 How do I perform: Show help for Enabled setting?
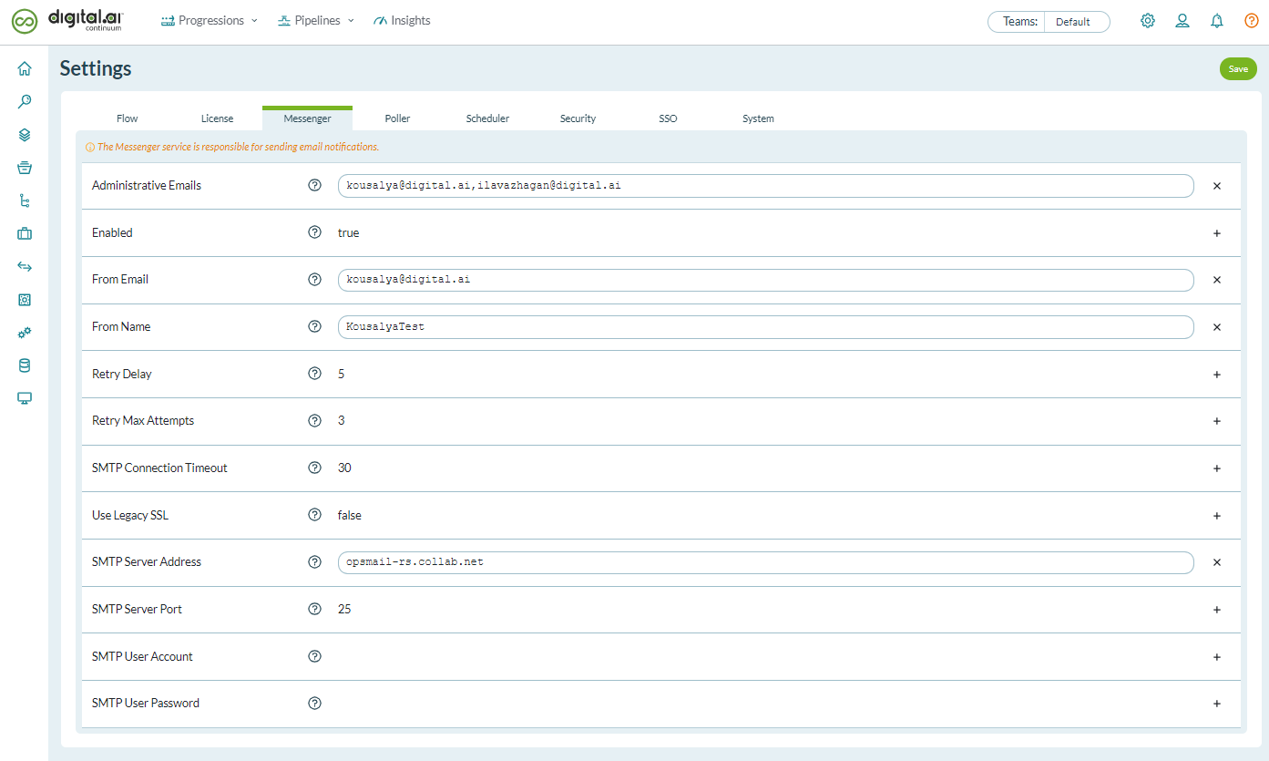pos(315,232)
